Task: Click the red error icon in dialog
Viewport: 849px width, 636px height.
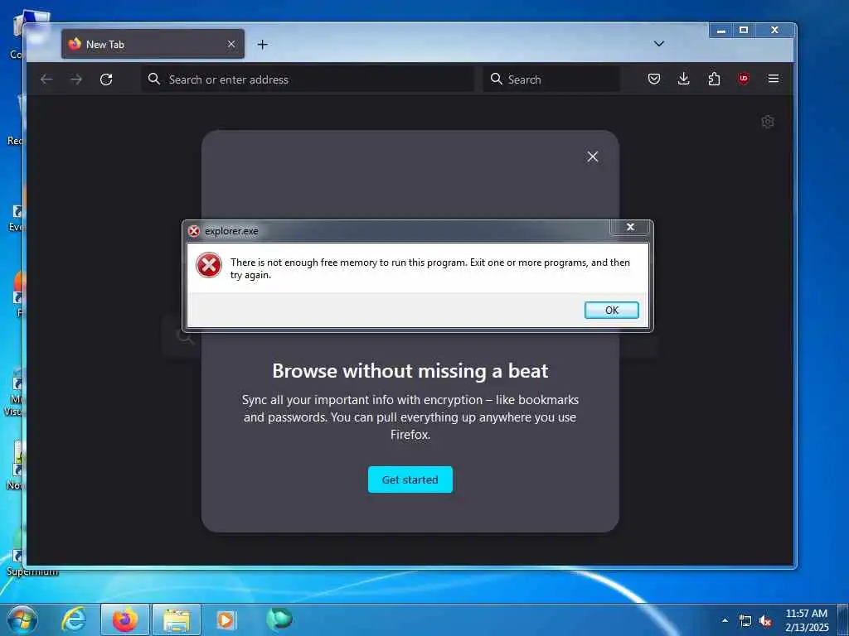Action: coord(208,266)
